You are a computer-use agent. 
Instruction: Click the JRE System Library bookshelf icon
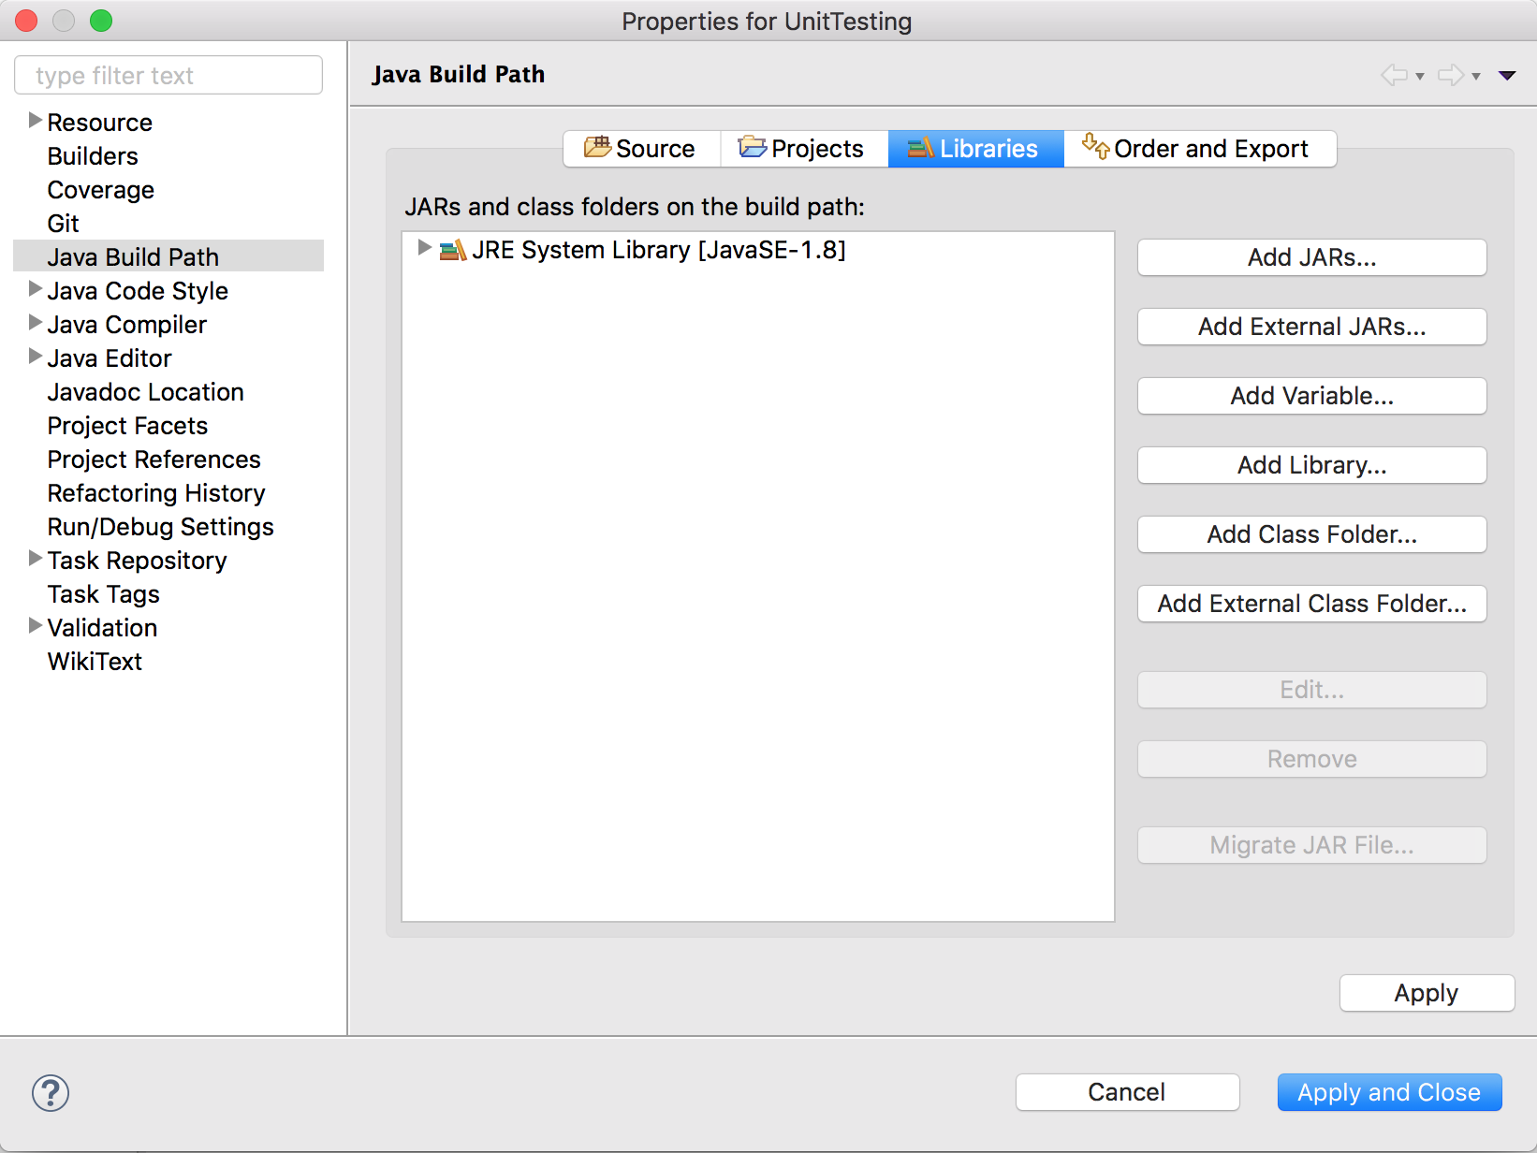[x=454, y=249]
